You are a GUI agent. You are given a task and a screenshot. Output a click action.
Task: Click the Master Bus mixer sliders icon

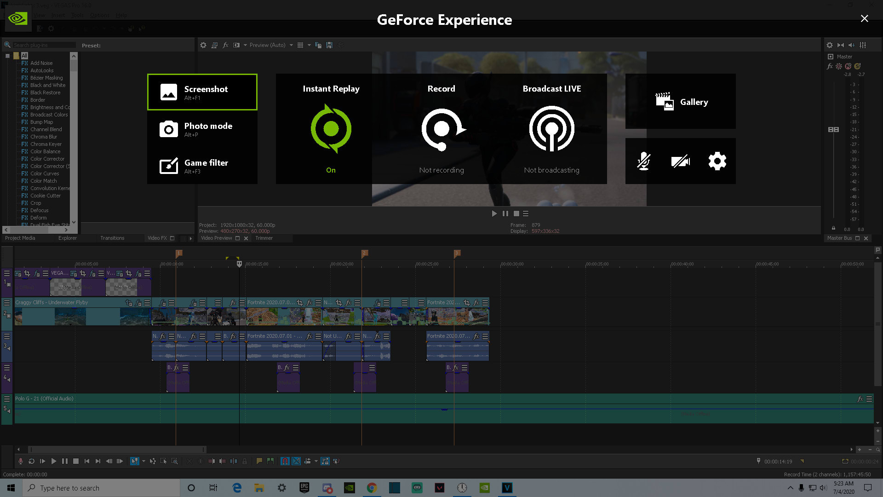pyautogui.click(x=863, y=45)
